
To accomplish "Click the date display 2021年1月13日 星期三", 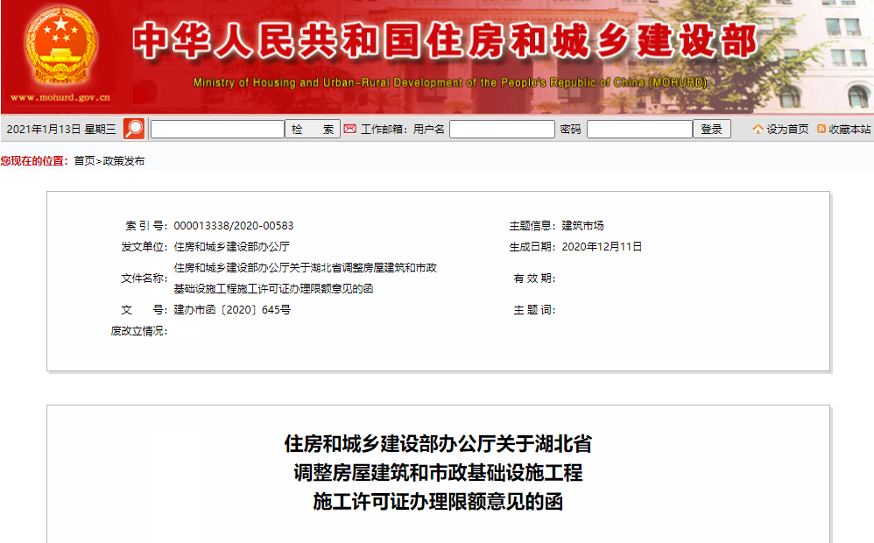I will [60, 128].
